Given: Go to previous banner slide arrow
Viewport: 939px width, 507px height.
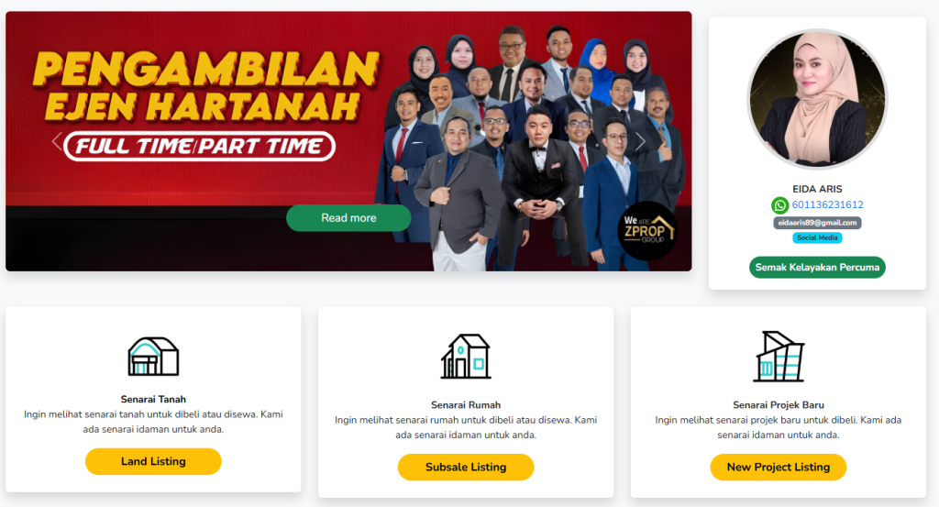Looking at the screenshot, I should 57,142.
